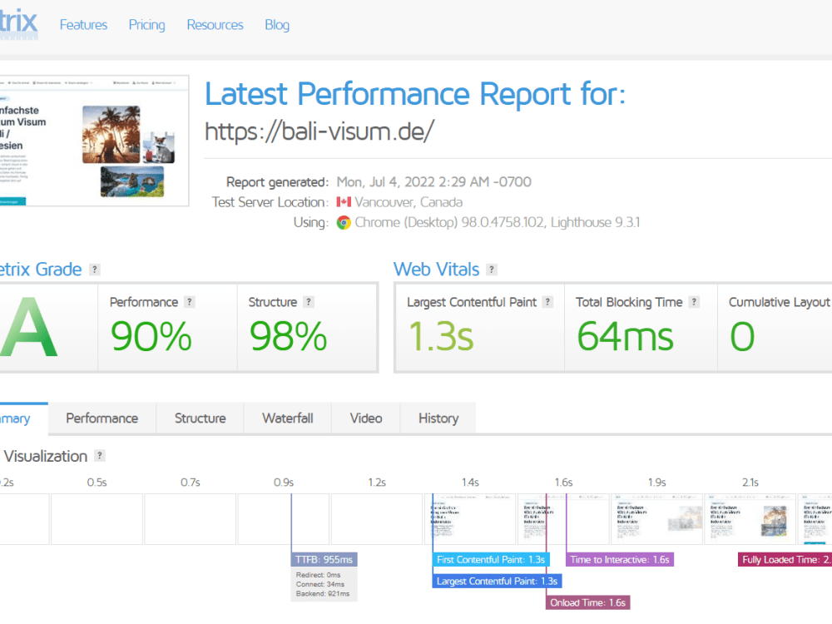Image resolution: width=832 pixels, height=624 pixels.
Task: Click the GTmetrix logo
Action: tap(18, 23)
